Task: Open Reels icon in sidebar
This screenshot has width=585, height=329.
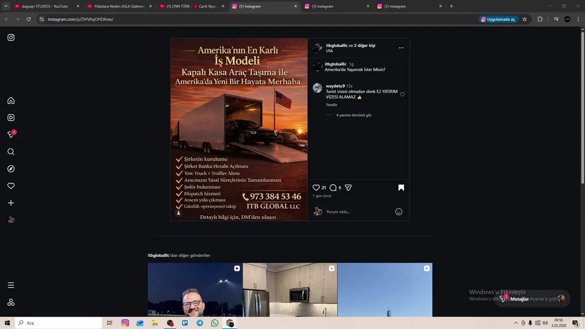Action: click(11, 117)
